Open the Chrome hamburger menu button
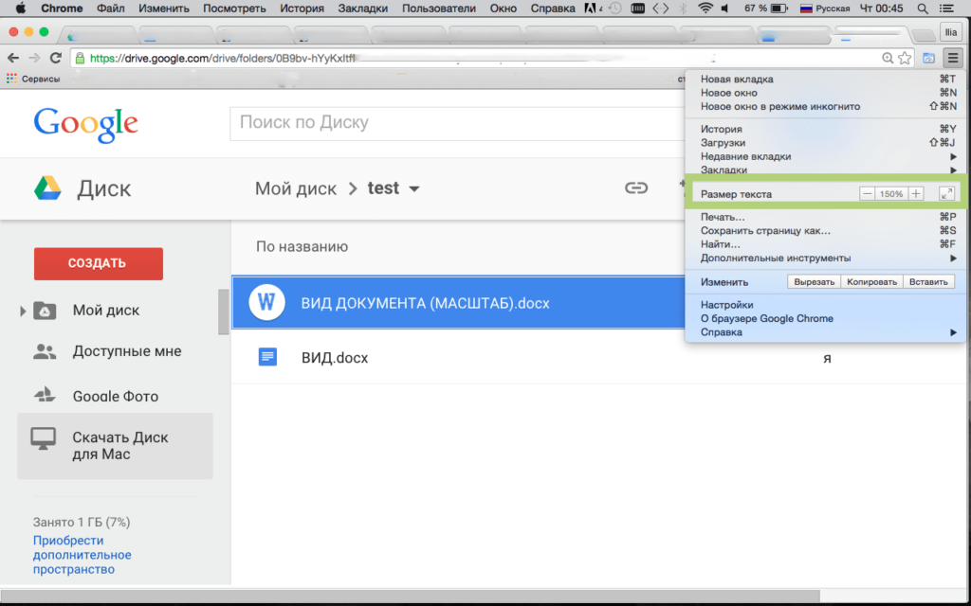Screen dimensions: 971x606 click(x=952, y=58)
